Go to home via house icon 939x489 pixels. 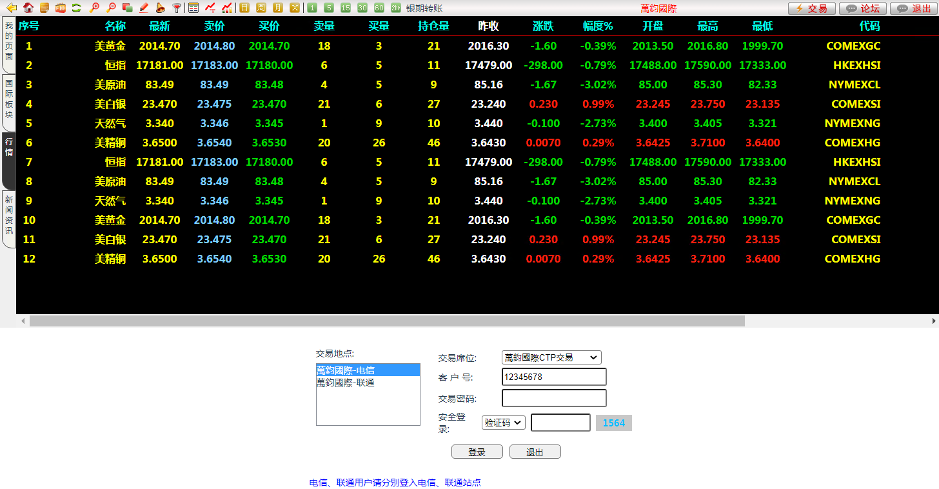click(28, 8)
